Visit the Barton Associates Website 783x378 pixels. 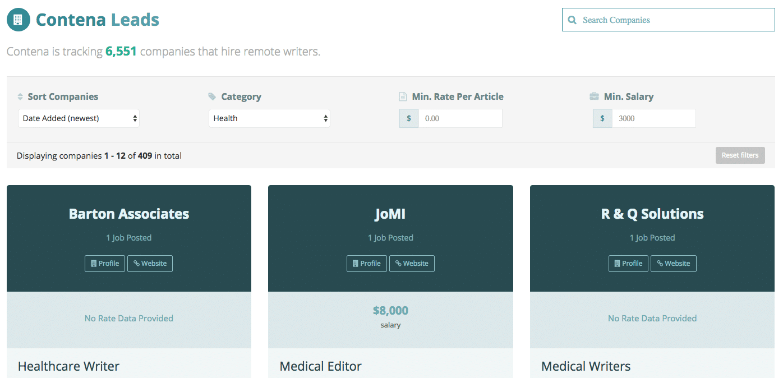point(150,264)
